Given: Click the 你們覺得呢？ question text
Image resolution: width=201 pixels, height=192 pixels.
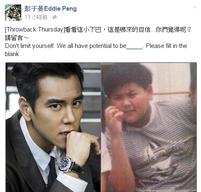Looking at the screenshot, I should [174, 29].
